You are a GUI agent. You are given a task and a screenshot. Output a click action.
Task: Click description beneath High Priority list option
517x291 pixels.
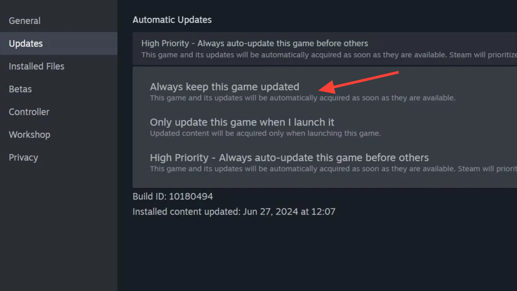[333, 168]
